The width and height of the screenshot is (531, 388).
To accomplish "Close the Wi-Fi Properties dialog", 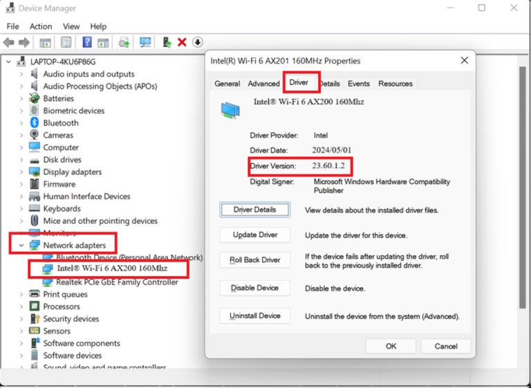I will [465, 61].
